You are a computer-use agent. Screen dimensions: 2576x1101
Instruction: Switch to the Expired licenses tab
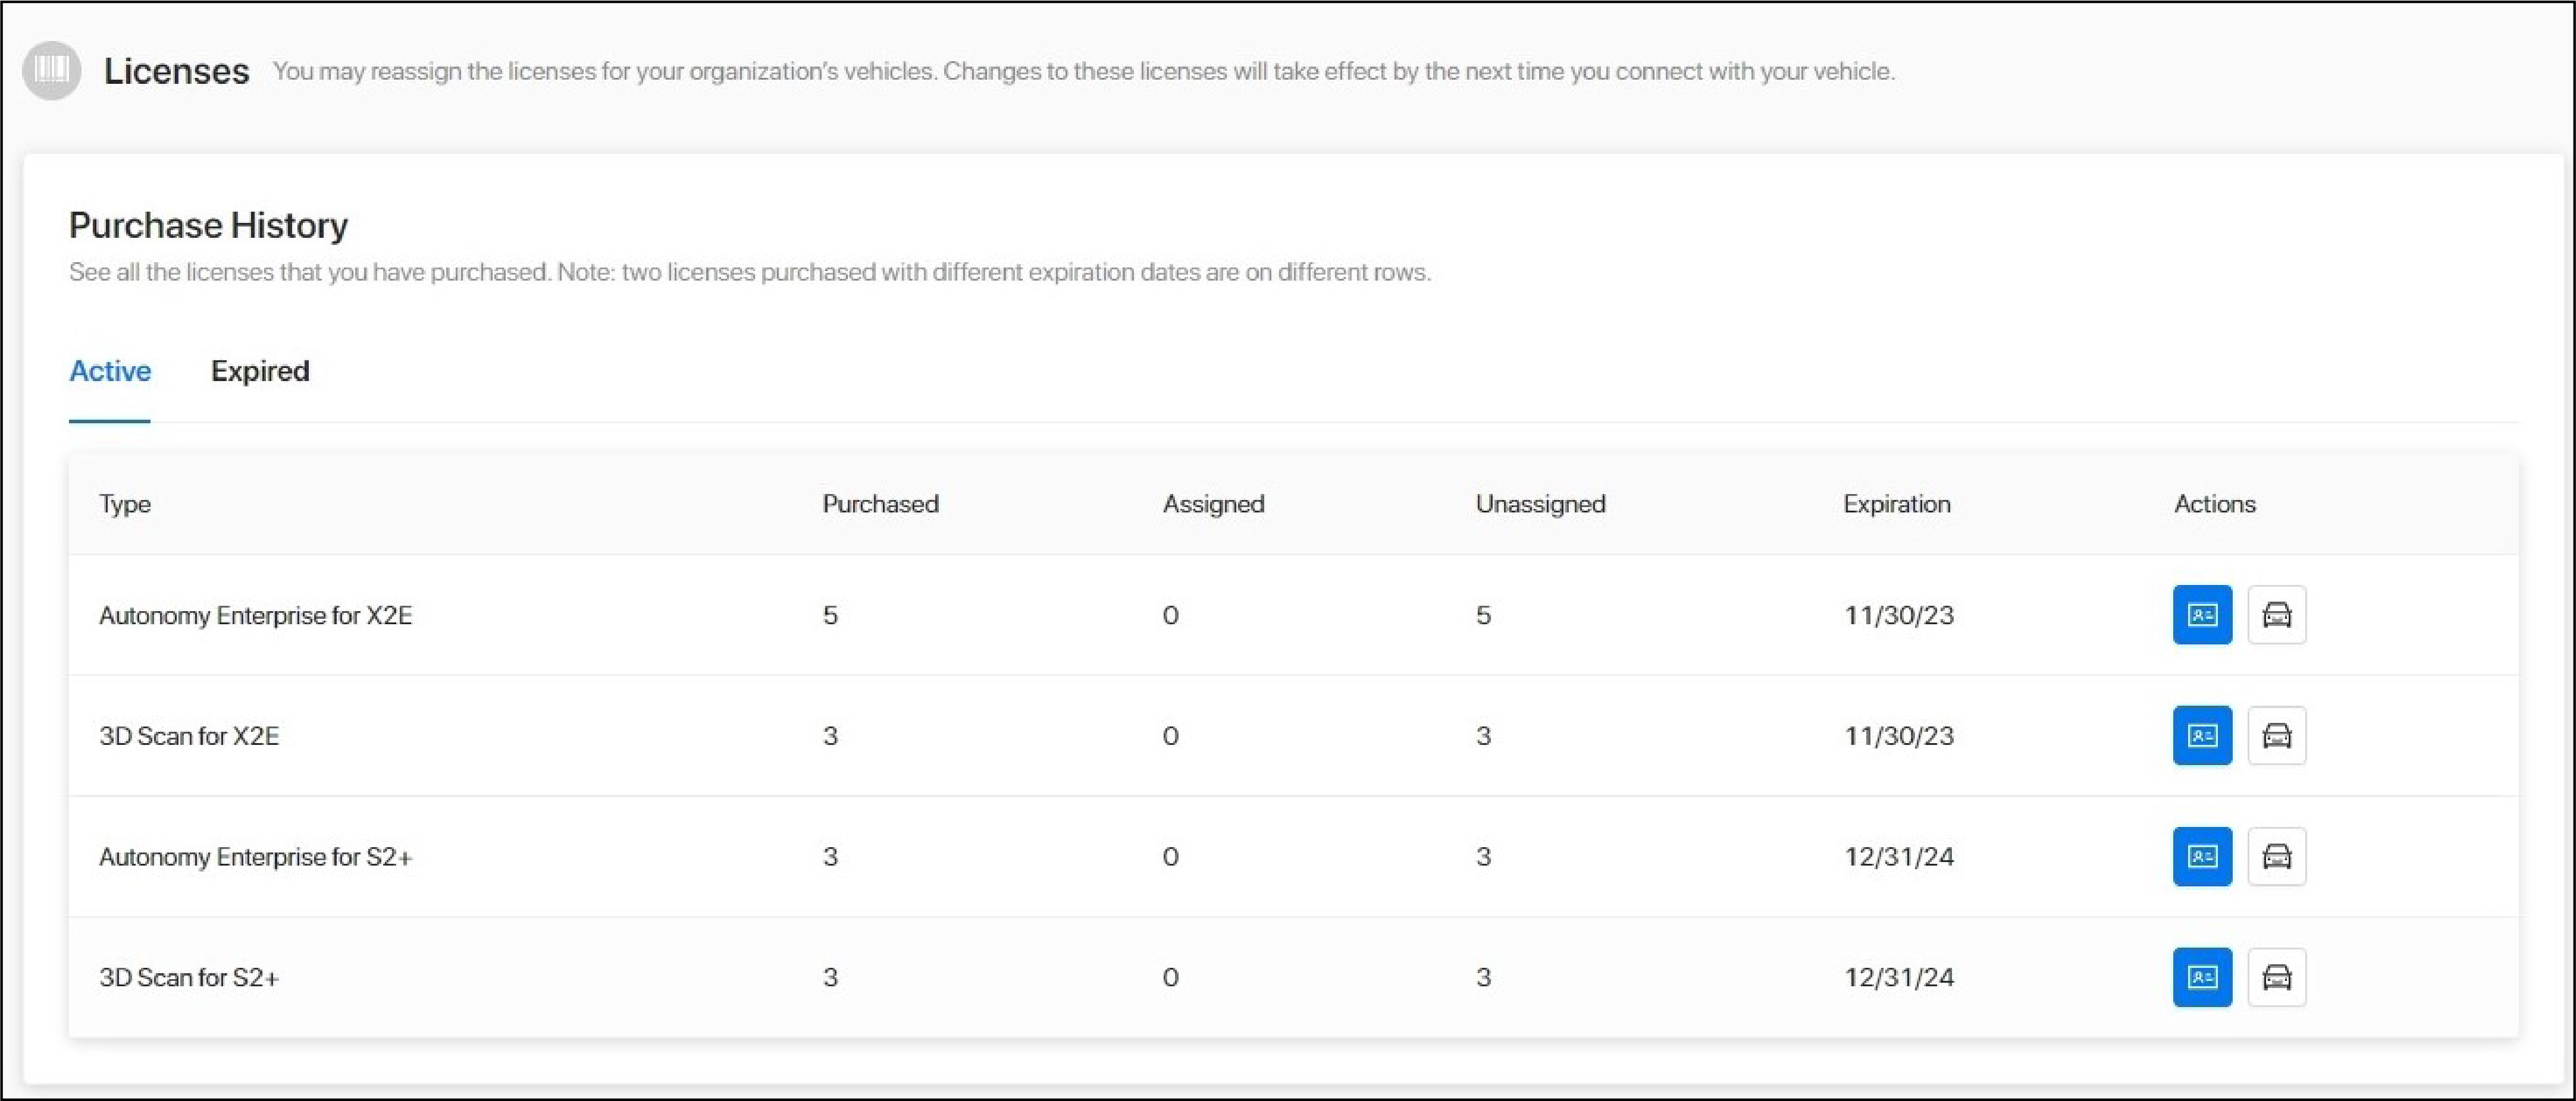tap(260, 372)
